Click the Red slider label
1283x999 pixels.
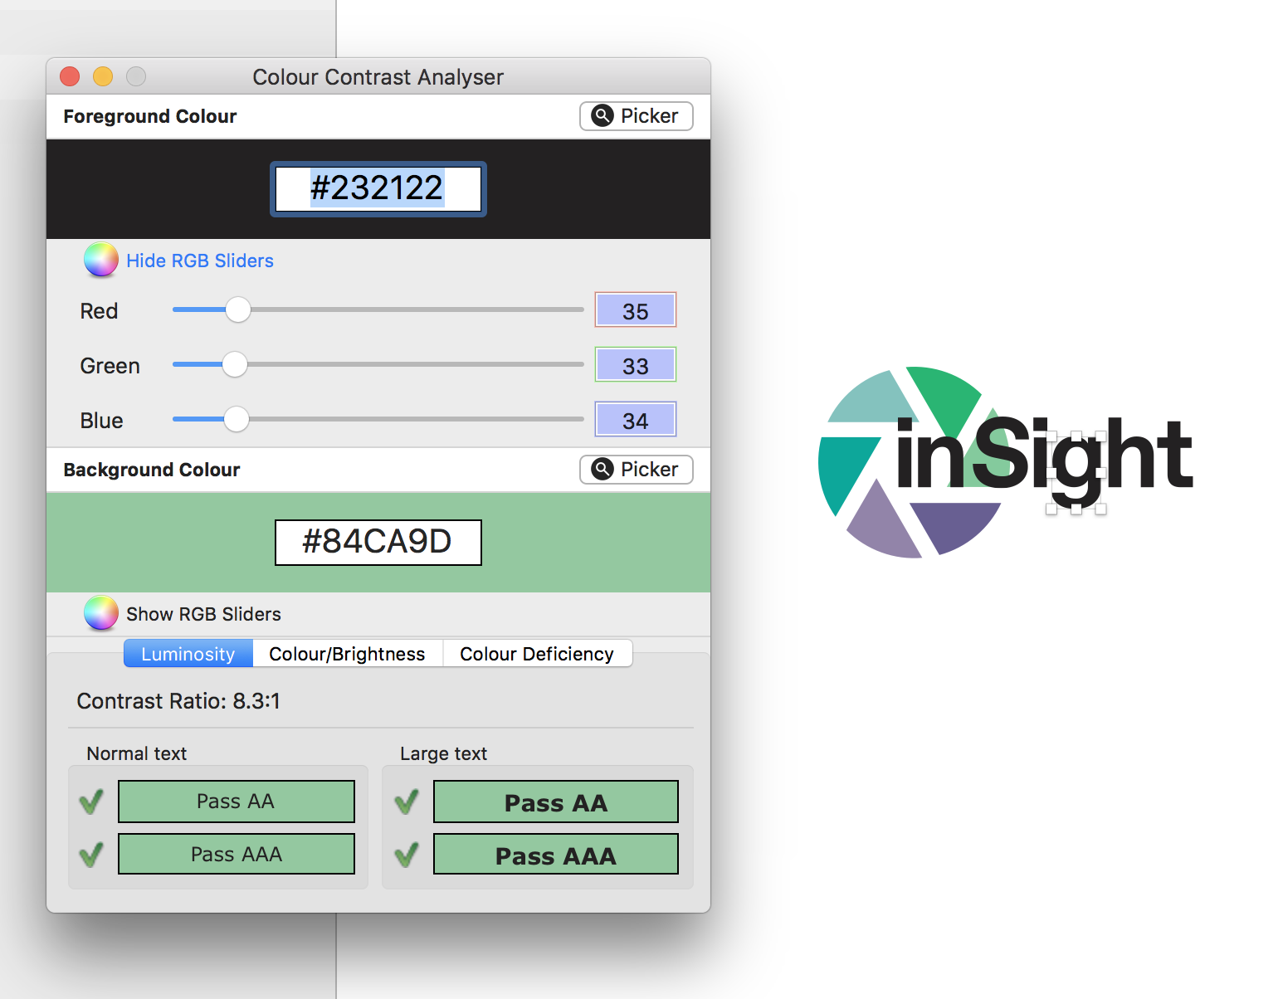point(99,311)
